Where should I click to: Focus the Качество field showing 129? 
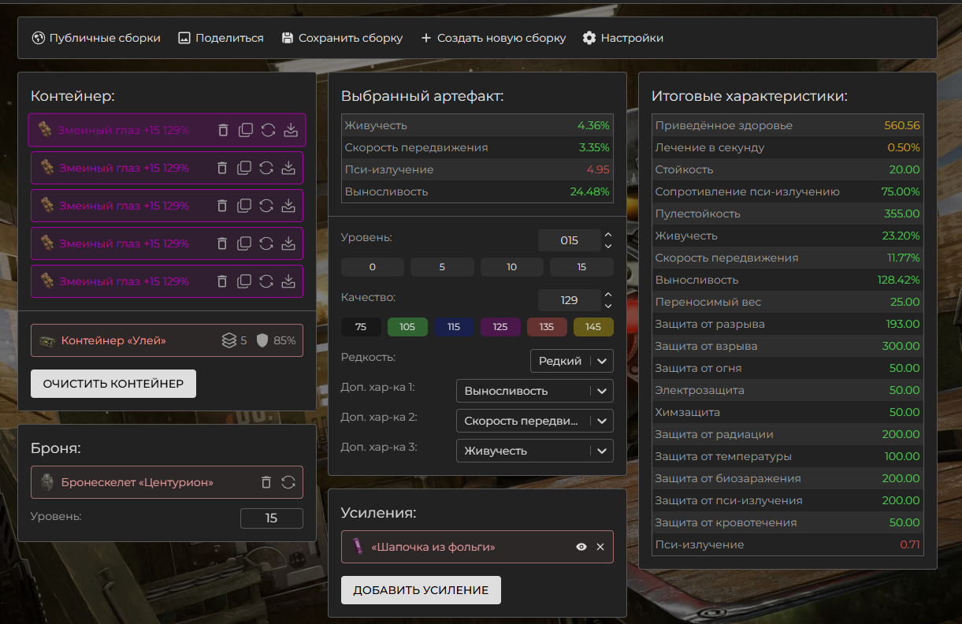[x=569, y=300]
